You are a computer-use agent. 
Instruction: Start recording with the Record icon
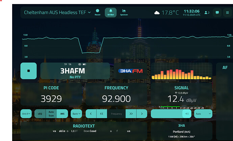(98, 13)
